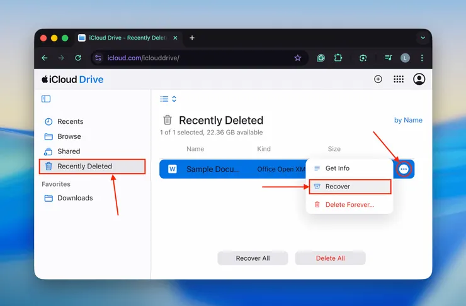Go back using the browser back arrow
The image size is (466, 306).
tap(45, 58)
